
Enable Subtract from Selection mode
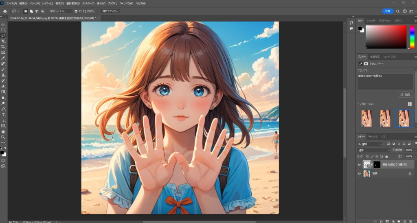37,11
